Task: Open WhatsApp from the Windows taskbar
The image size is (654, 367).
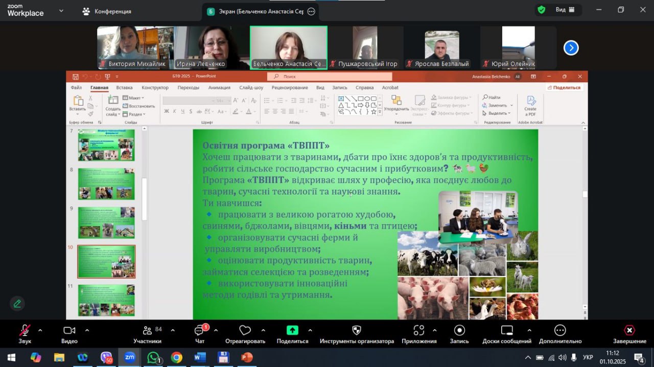Action: pos(153,357)
